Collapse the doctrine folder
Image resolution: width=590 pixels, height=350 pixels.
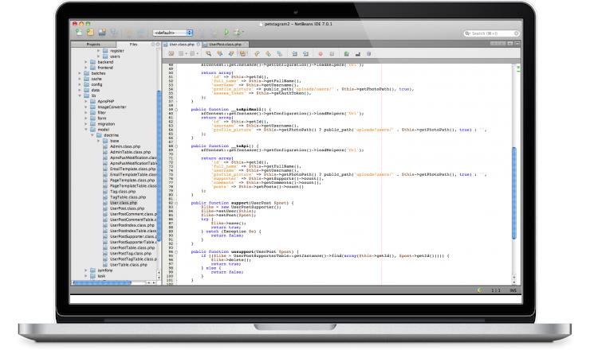click(92, 135)
